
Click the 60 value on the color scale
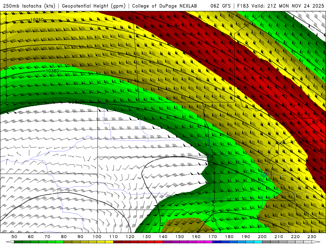point(31,237)
